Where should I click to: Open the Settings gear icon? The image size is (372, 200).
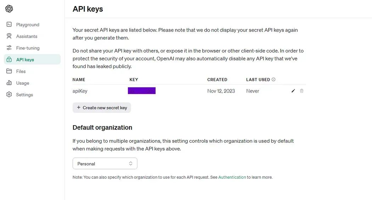pyautogui.click(x=9, y=94)
